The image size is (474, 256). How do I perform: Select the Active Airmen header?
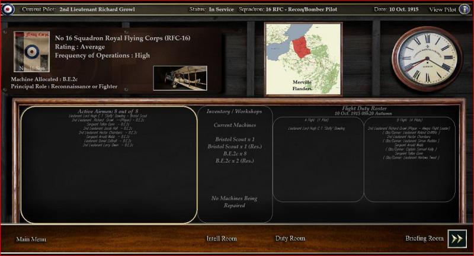[108, 111]
